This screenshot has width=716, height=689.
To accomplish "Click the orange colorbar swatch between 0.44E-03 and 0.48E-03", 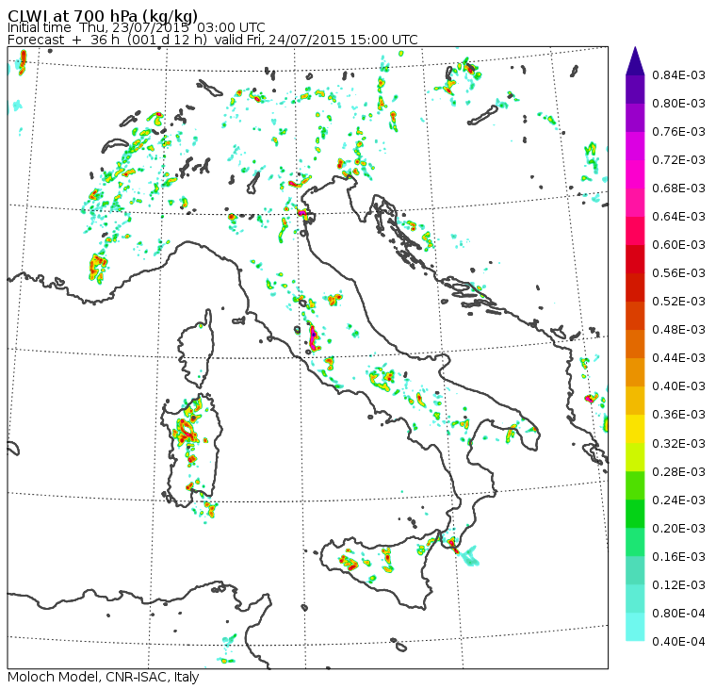I will (x=635, y=344).
